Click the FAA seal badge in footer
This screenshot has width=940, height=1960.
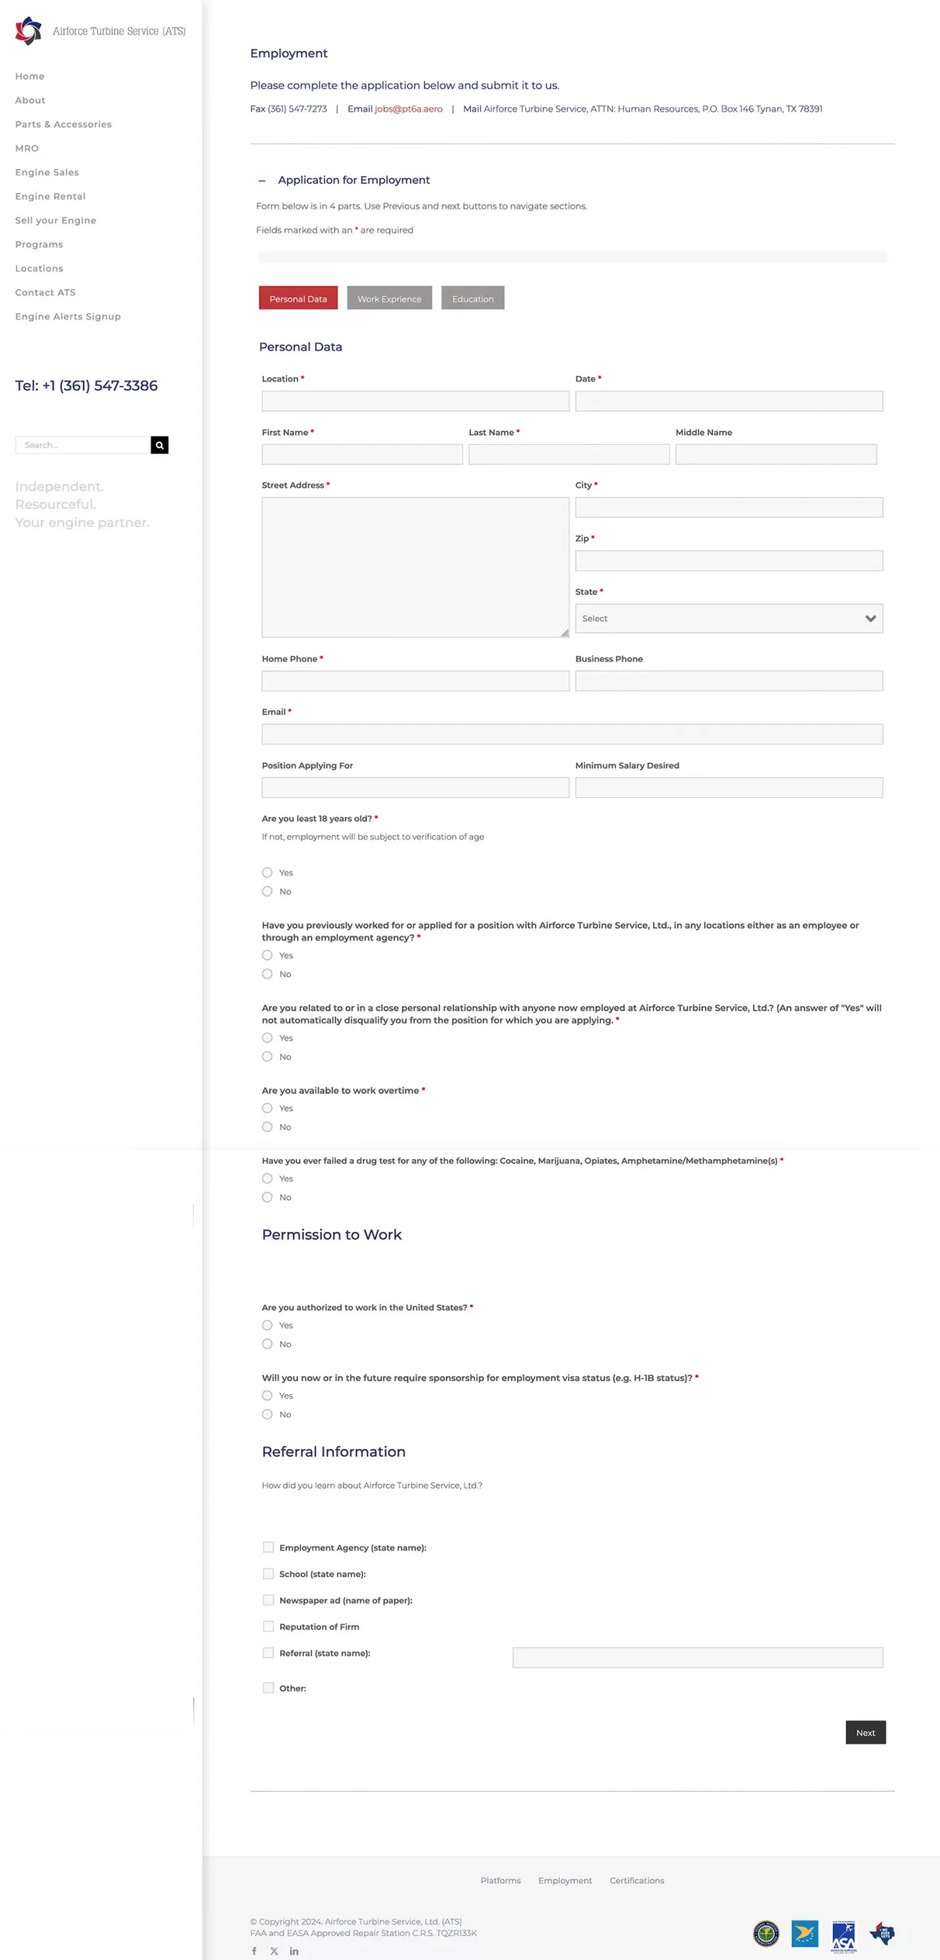click(x=765, y=1933)
